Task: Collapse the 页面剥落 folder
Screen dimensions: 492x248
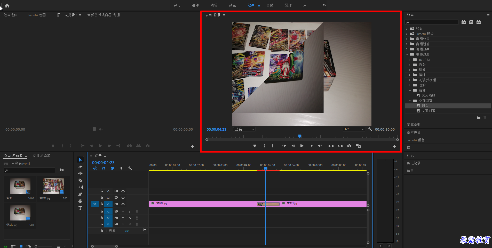Action: [x=410, y=101]
